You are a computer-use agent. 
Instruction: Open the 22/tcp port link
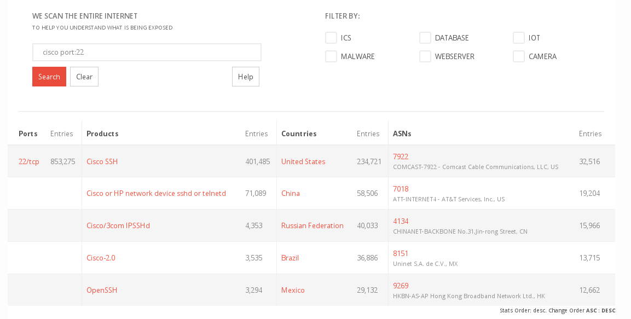coord(29,161)
